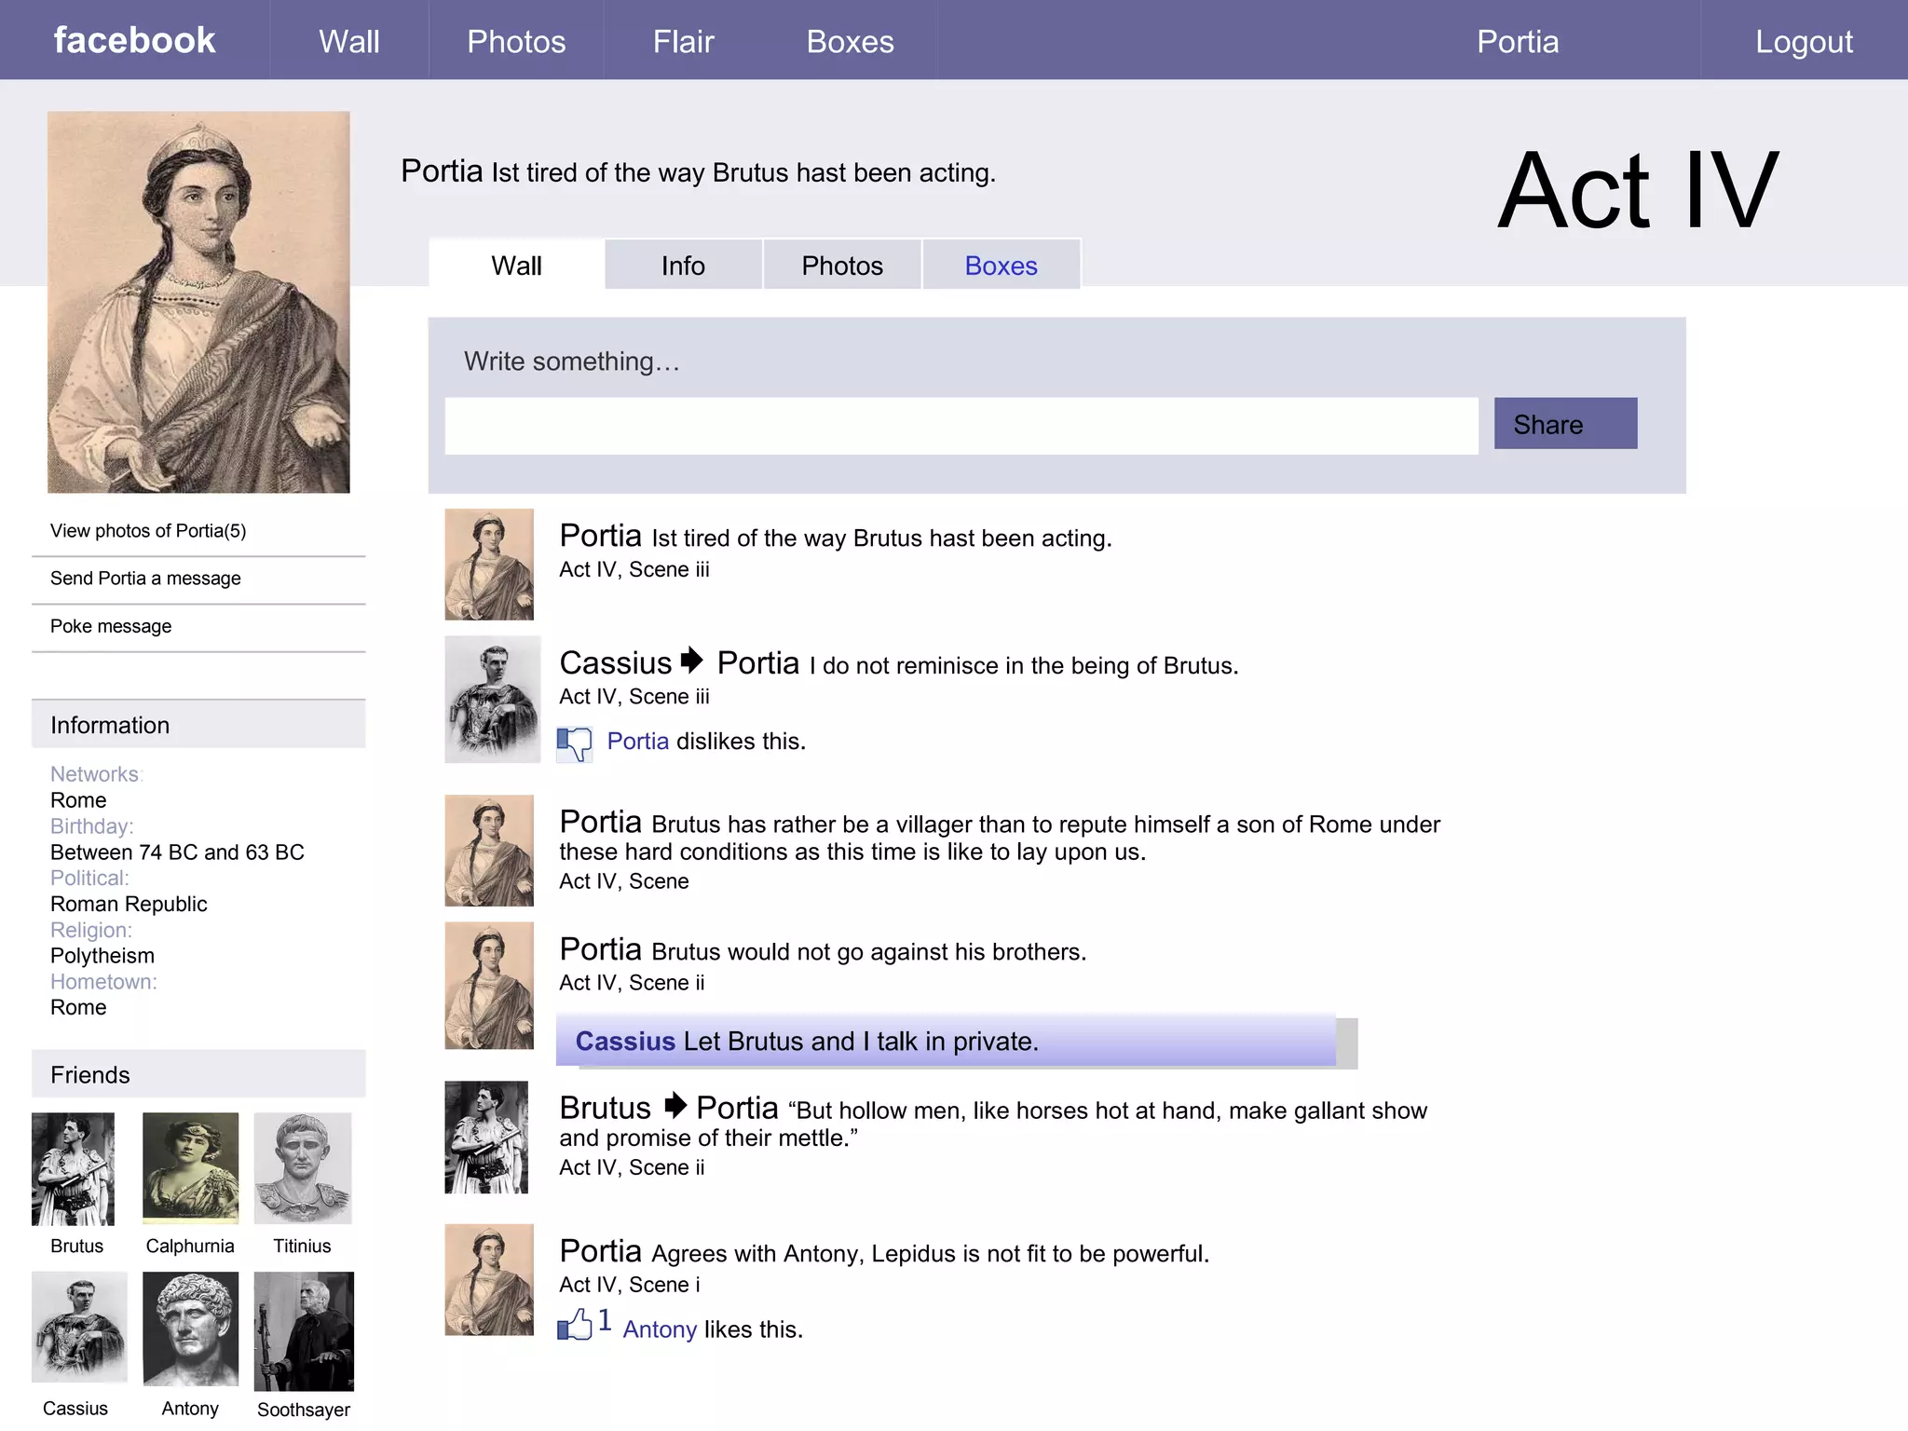1908x1431 pixels.
Task: Click the thumbs-up like icon
Action: point(575,1325)
